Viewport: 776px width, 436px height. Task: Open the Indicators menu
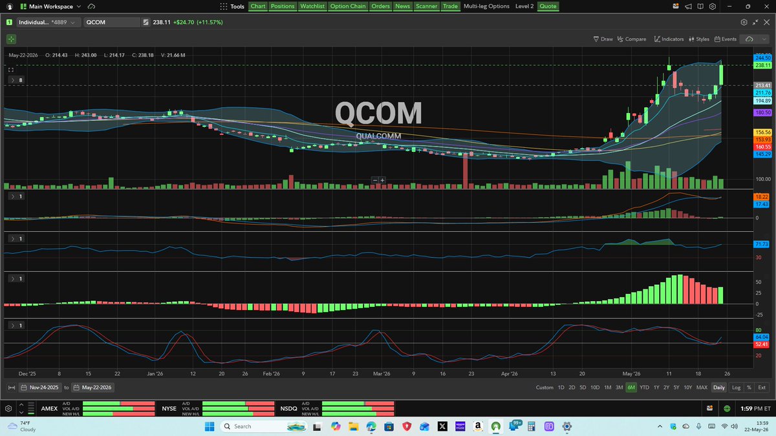pyautogui.click(x=669, y=39)
